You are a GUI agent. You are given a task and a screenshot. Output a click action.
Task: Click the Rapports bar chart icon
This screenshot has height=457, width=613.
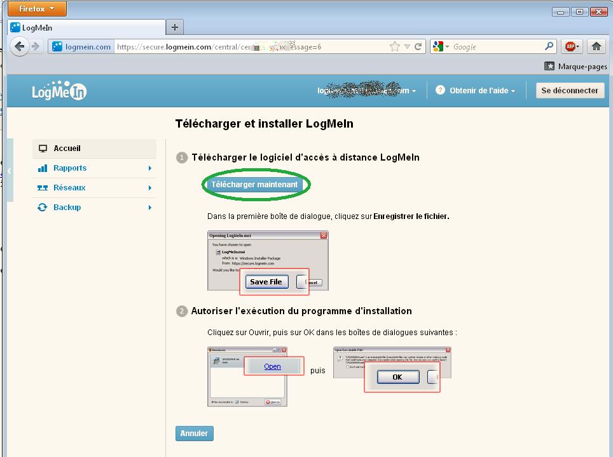(43, 168)
